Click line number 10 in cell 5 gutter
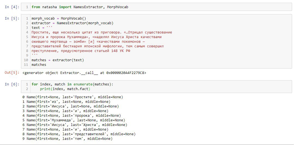 point(26,60)
